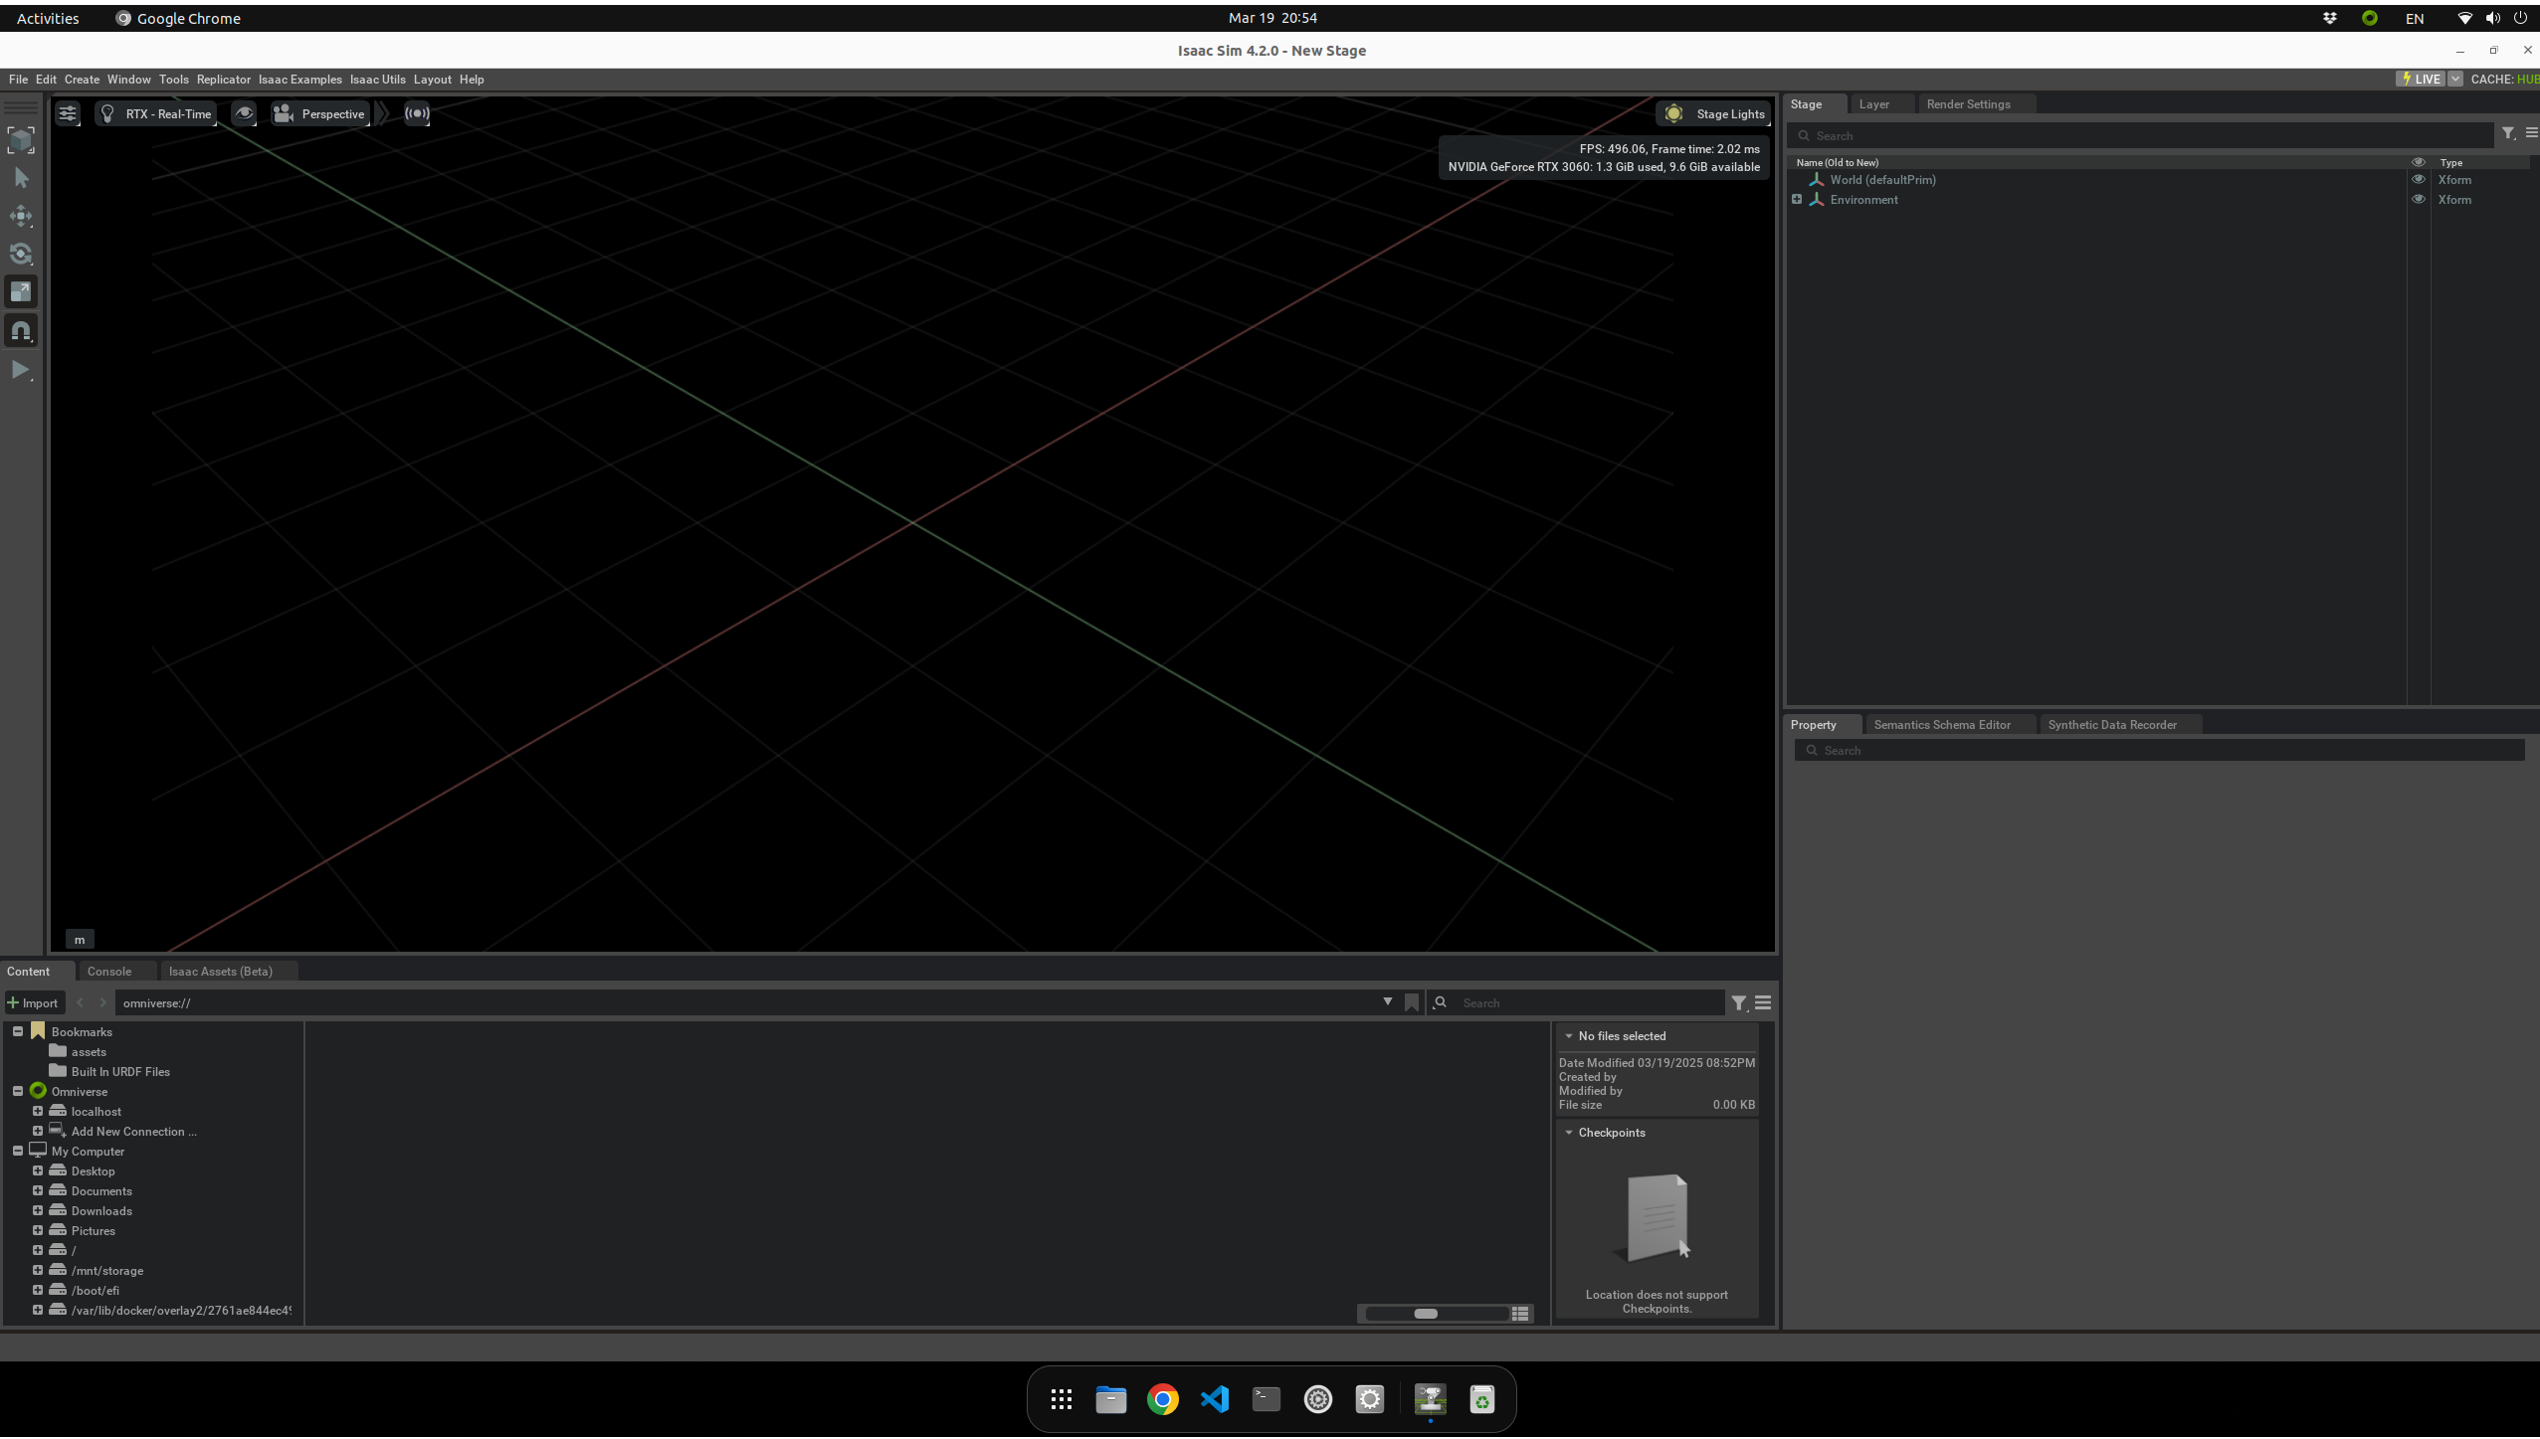Click the Import button
This screenshot has height=1439, width=2540.
(34, 1003)
